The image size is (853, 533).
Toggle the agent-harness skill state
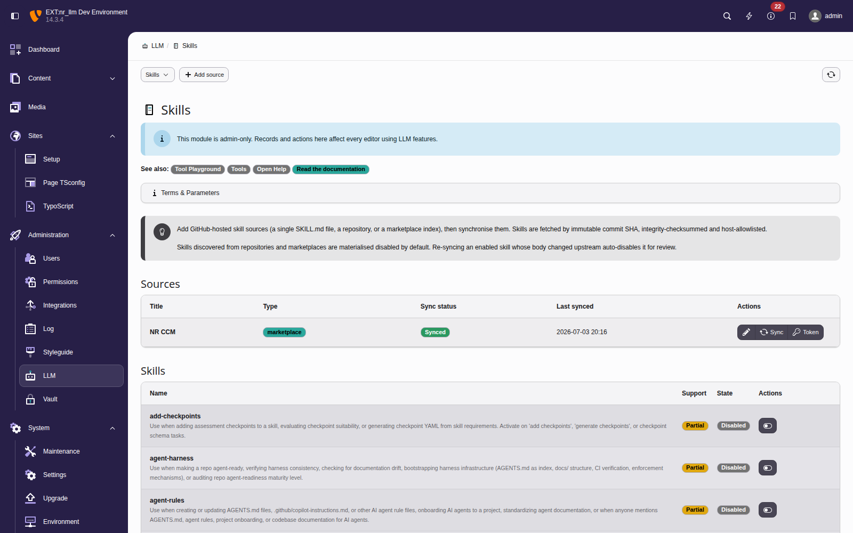[x=768, y=468]
